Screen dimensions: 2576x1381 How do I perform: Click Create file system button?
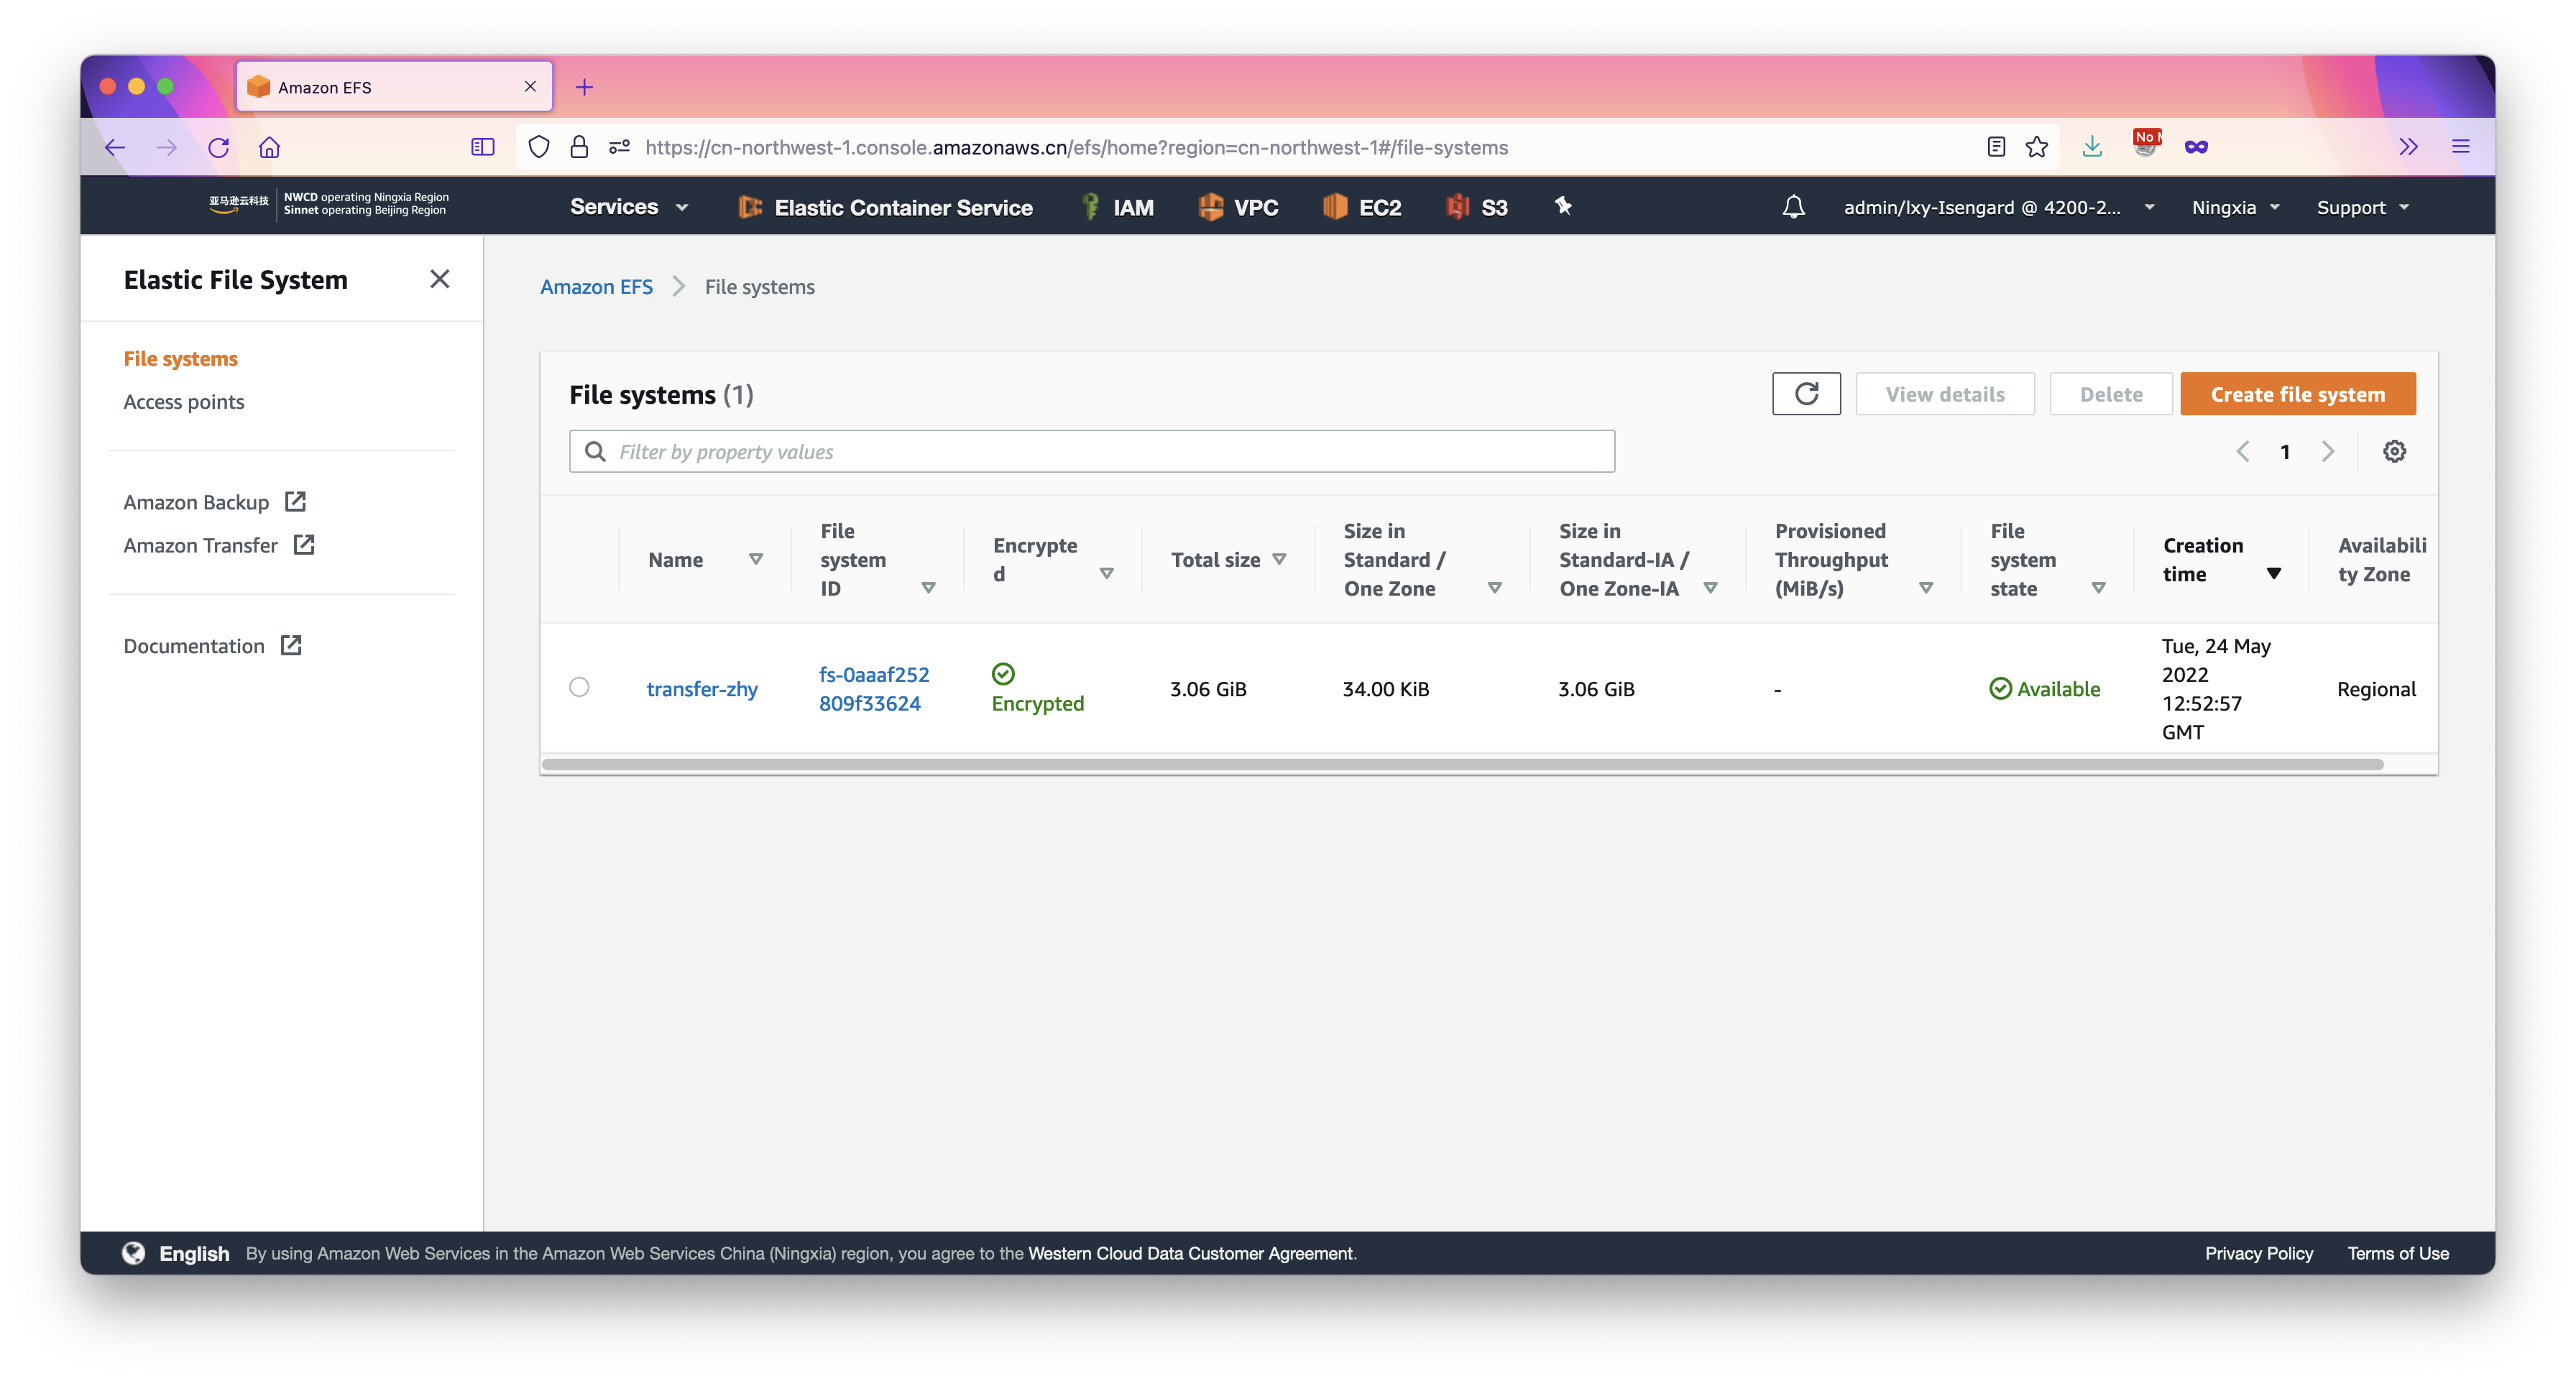(x=2297, y=394)
